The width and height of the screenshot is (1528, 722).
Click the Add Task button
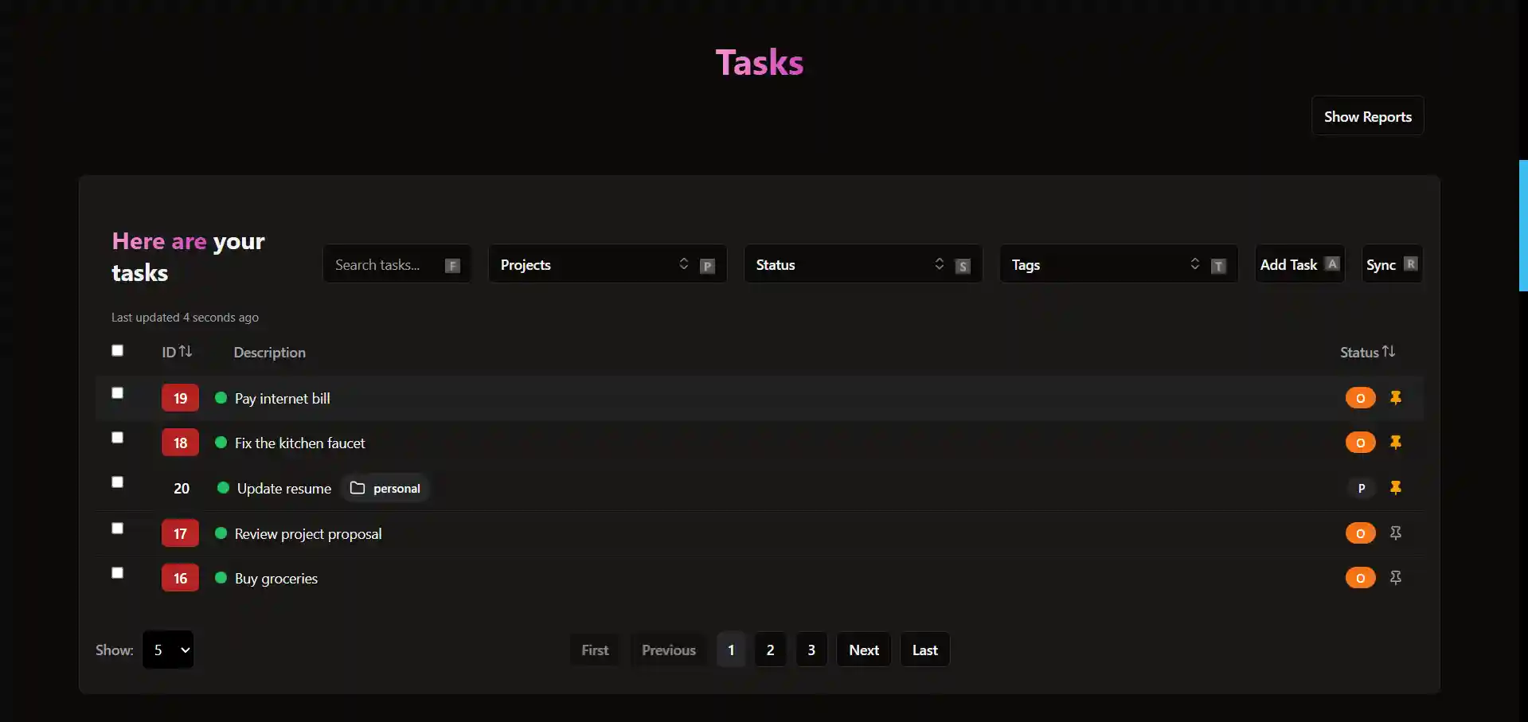[x=1299, y=264]
